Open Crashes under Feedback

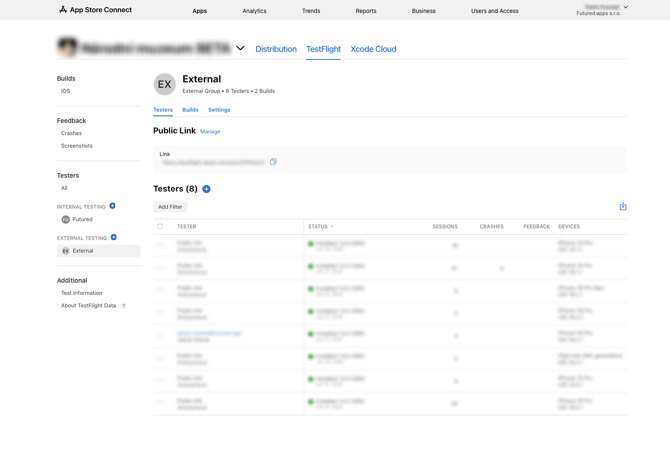(x=71, y=133)
